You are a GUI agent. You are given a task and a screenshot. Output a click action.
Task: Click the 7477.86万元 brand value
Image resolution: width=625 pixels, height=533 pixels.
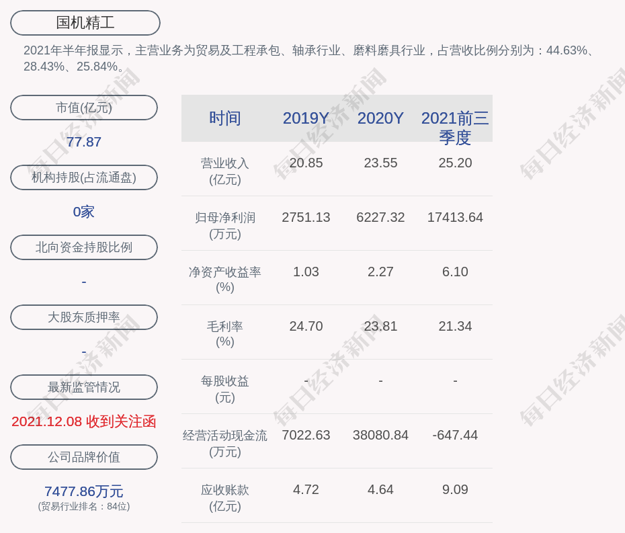coord(84,491)
